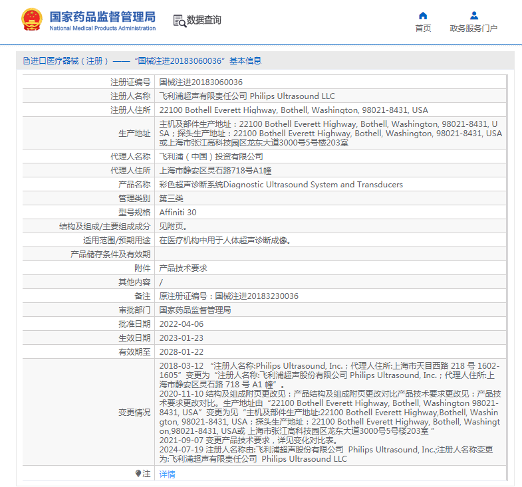The height and width of the screenshot is (487, 522).
Task: Click the home house icon
Action: [423, 15]
